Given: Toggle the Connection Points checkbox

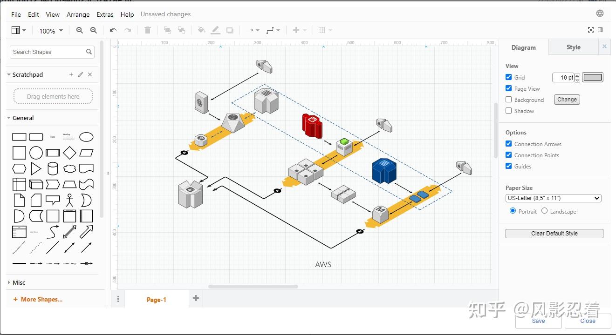Looking at the screenshot, I should (508, 155).
